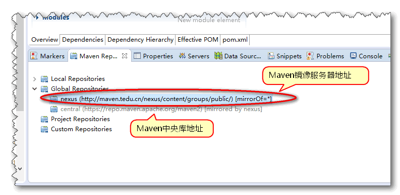The image size is (400, 195).
Task: Click the nexus repository icon
Action: (x=54, y=99)
